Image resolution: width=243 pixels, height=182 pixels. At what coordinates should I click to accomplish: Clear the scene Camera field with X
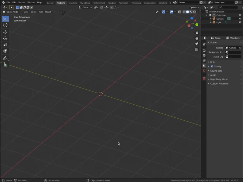coord(240,48)
